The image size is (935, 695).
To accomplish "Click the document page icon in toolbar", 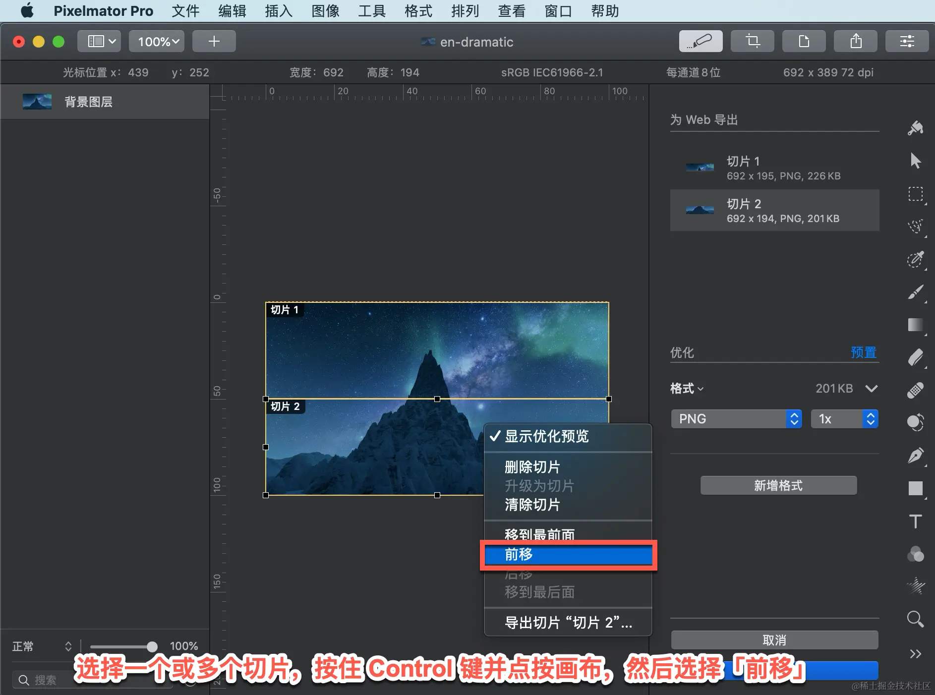I will tap(804, 41).
